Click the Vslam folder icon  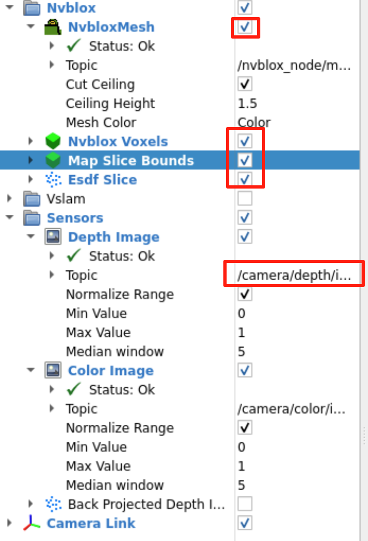(32, 199)
